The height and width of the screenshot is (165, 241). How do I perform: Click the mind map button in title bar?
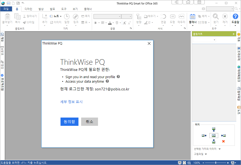point(177,2)
